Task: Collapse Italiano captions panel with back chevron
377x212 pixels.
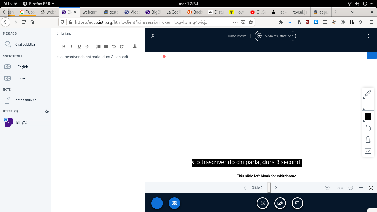Action: point(64,33)
